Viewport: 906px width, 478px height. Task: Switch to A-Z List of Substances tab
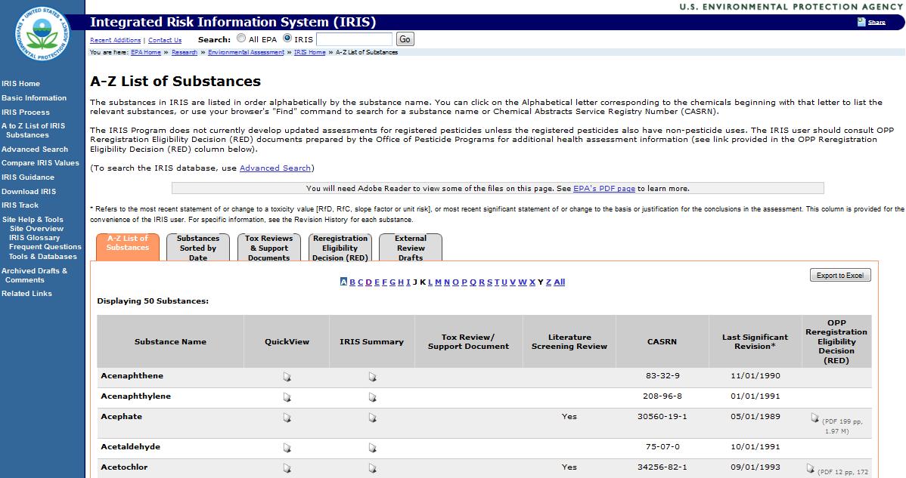click(x=128, y=247)
